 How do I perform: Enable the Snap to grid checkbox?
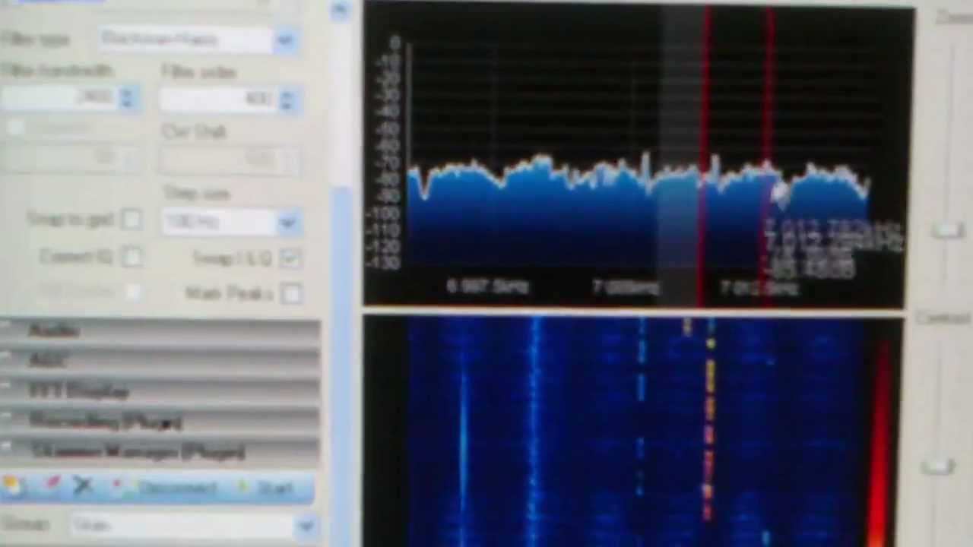[132, 220]
